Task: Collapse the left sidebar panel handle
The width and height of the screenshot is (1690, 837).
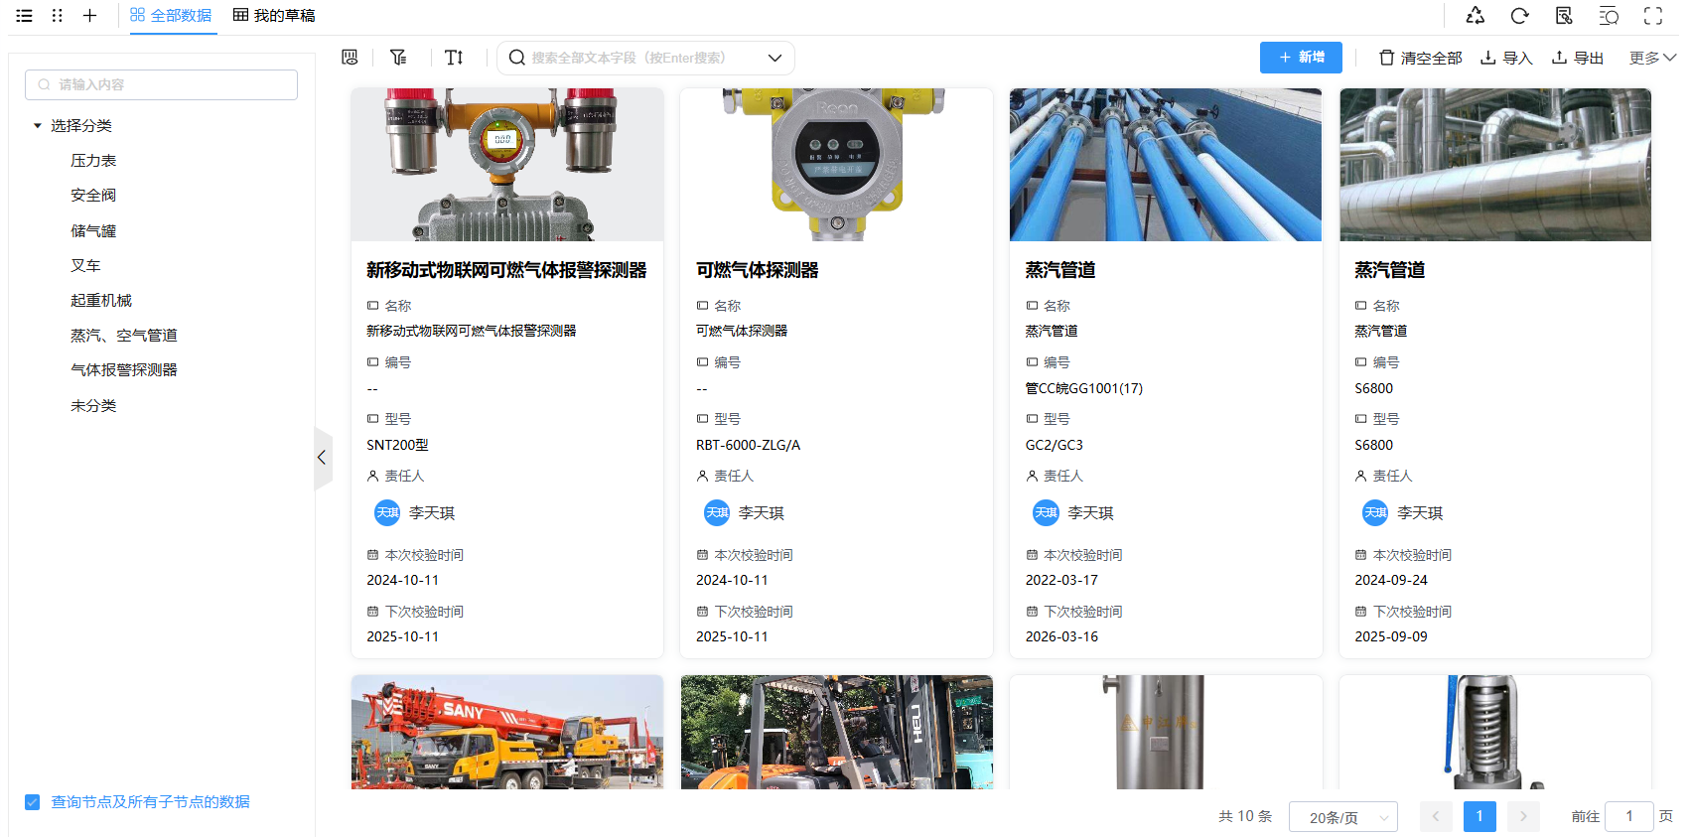Action: point(322,458)
